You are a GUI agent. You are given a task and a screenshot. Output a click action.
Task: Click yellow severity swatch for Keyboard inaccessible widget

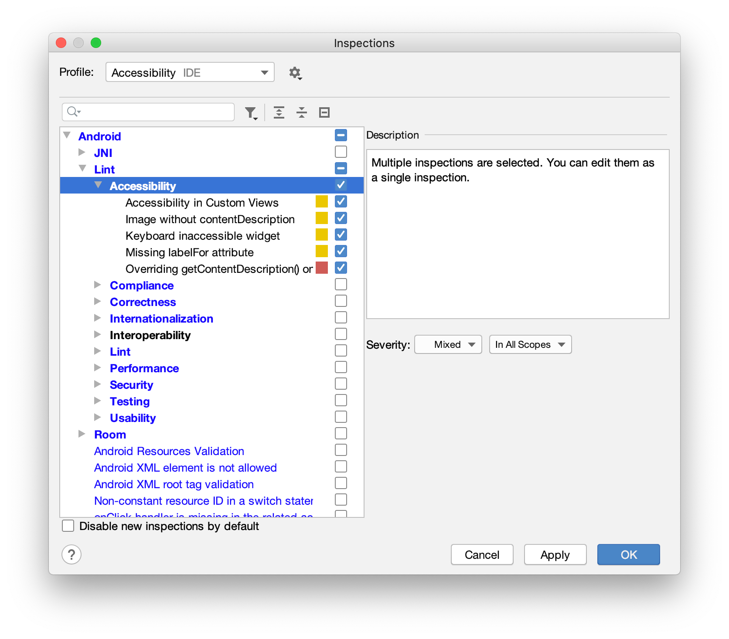[x=322, y=235]
